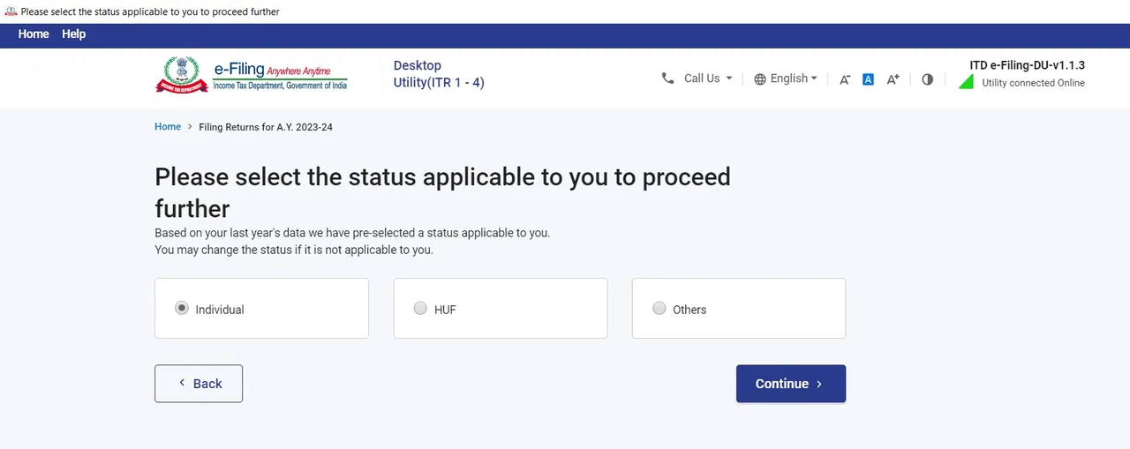The width and height of the screenshot is (1130, 449).
Task: Toggle high contrast mode icon
Action: [x=927, y=79]
